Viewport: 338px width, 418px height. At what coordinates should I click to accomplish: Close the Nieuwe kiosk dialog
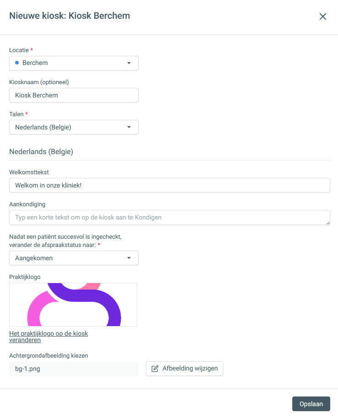[323, 16]
